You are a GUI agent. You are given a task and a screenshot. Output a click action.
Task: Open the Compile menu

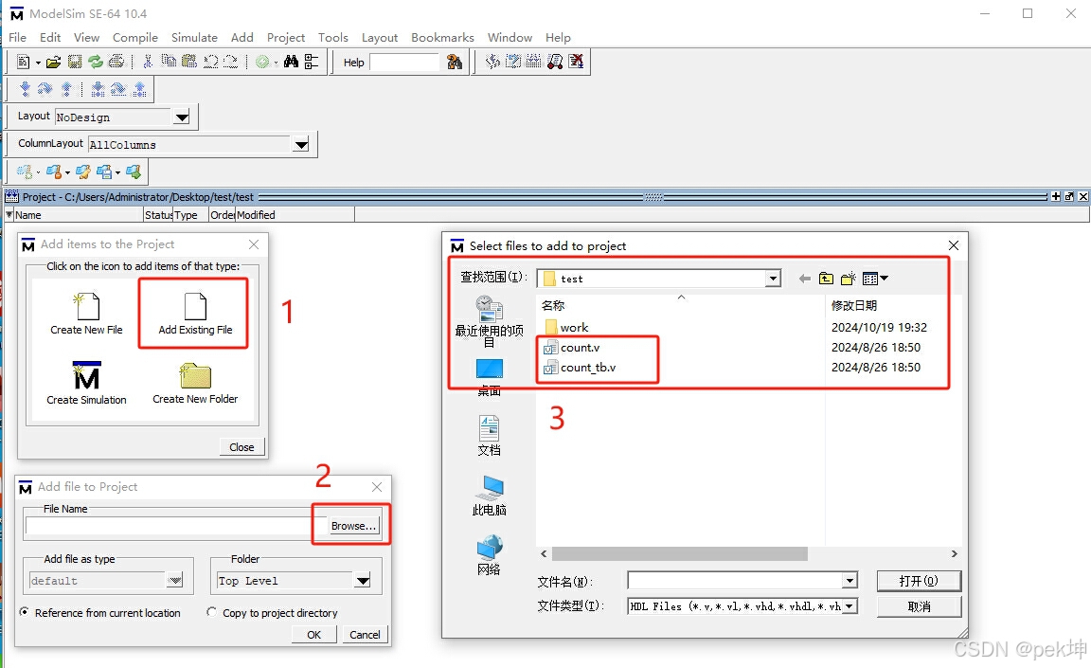point(135,38)
